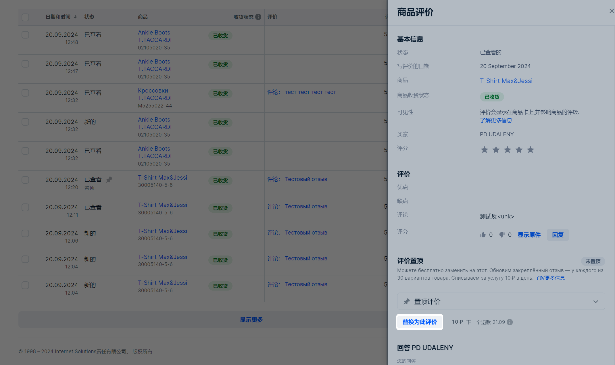Click the 日期和时间 column header
This screenshot has width=615, height=365.
click(58, 17)
